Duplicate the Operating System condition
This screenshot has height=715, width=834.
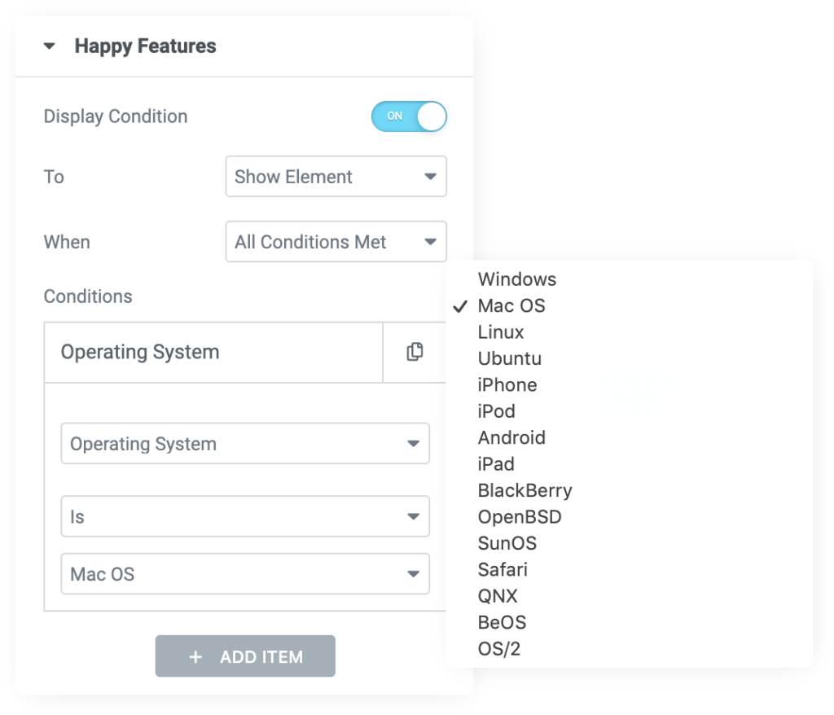pos(415,352)
